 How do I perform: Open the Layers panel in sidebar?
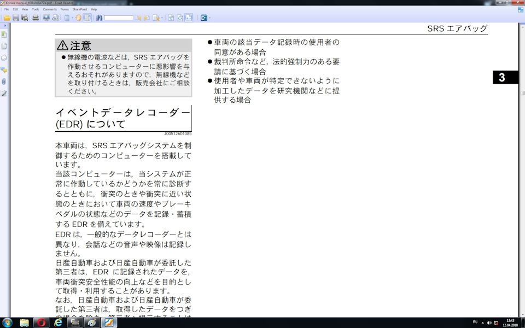pos(4,58)
